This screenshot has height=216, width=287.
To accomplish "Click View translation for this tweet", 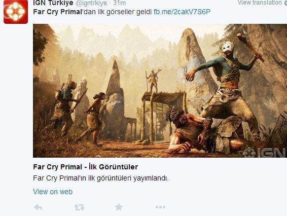I will 260,3.
